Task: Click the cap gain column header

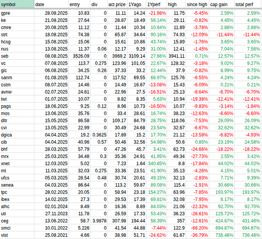Action: [x=221, y=4]
